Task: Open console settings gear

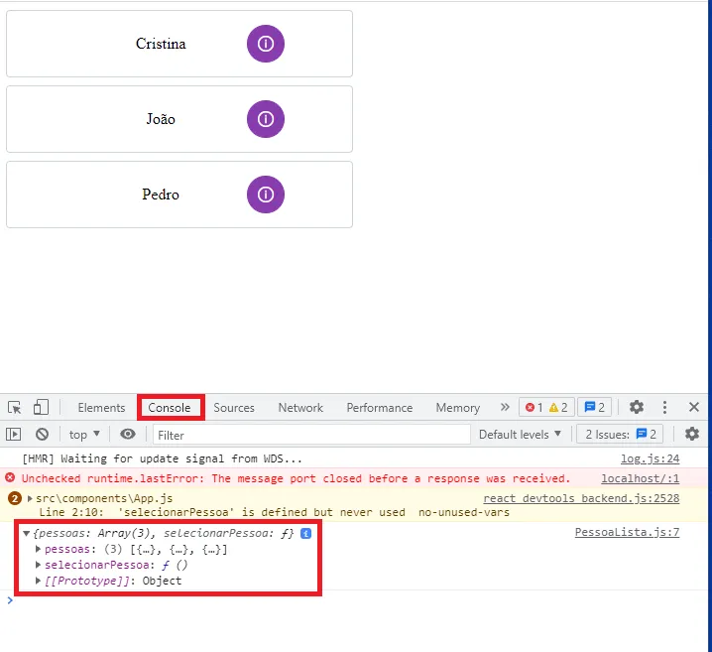Action: (692, 434)
